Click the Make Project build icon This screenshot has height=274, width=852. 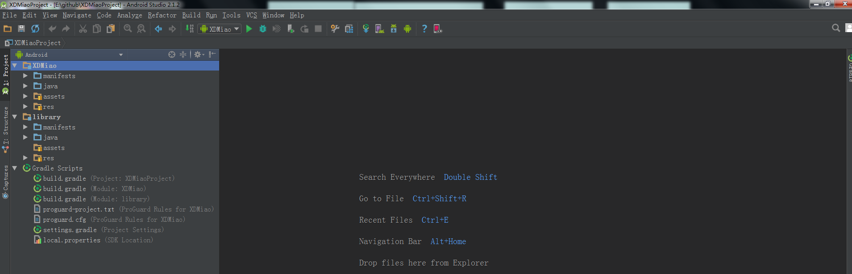point(189,29)
